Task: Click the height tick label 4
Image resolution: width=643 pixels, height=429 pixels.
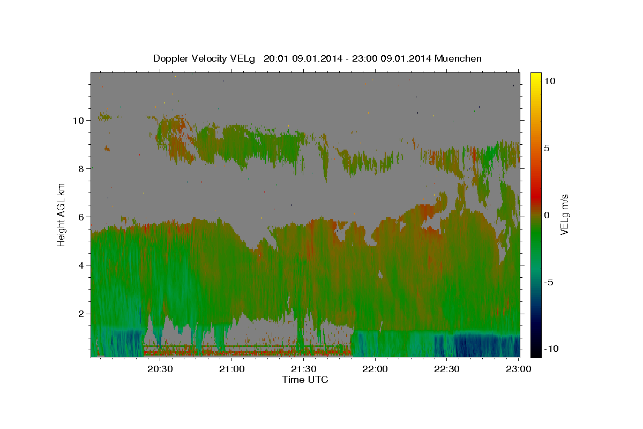Action: (81, 265)
